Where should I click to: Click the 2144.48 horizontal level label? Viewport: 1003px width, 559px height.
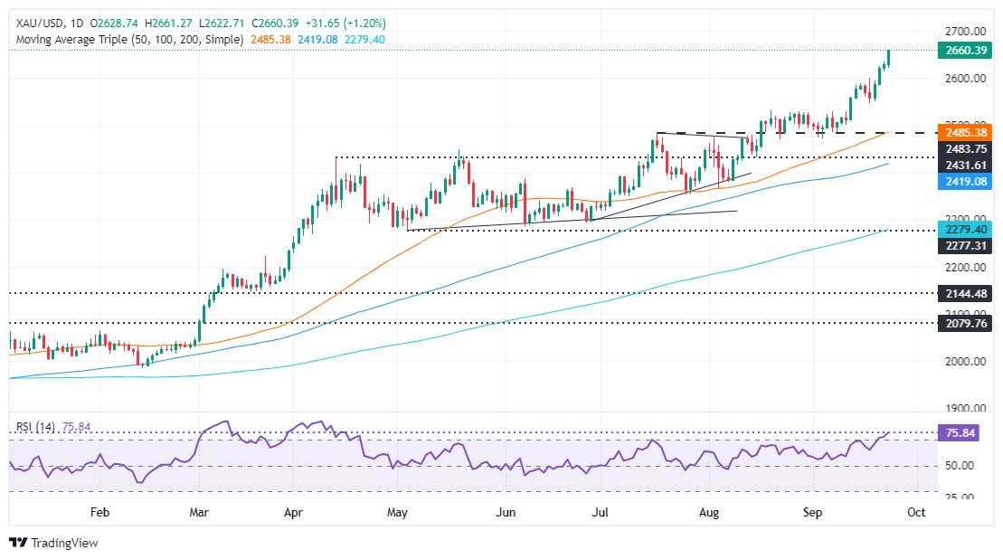pos(965,294)
